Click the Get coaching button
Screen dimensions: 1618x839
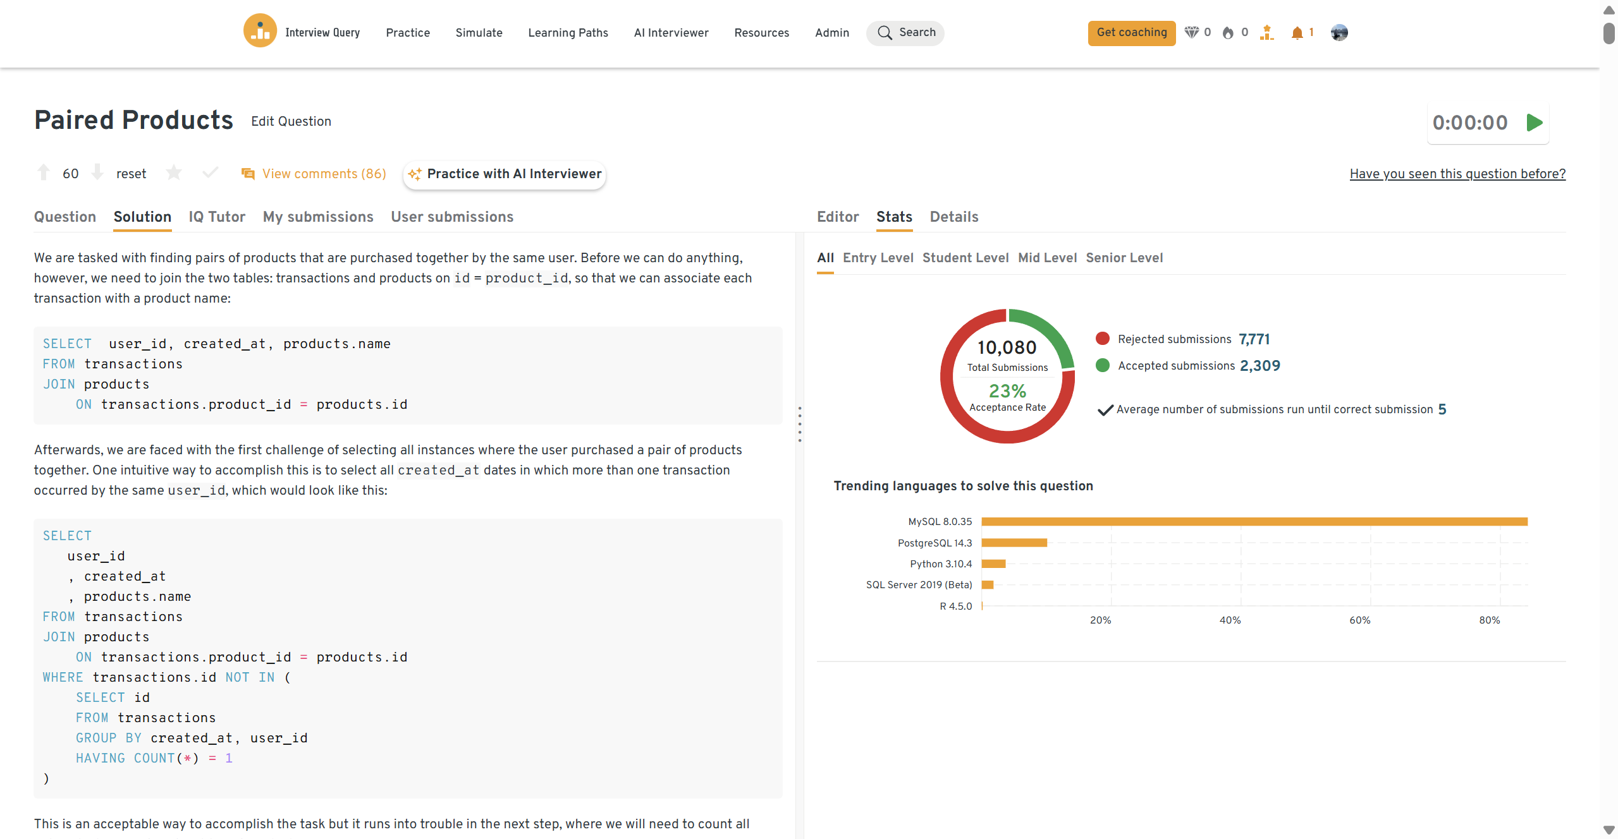1131,33
